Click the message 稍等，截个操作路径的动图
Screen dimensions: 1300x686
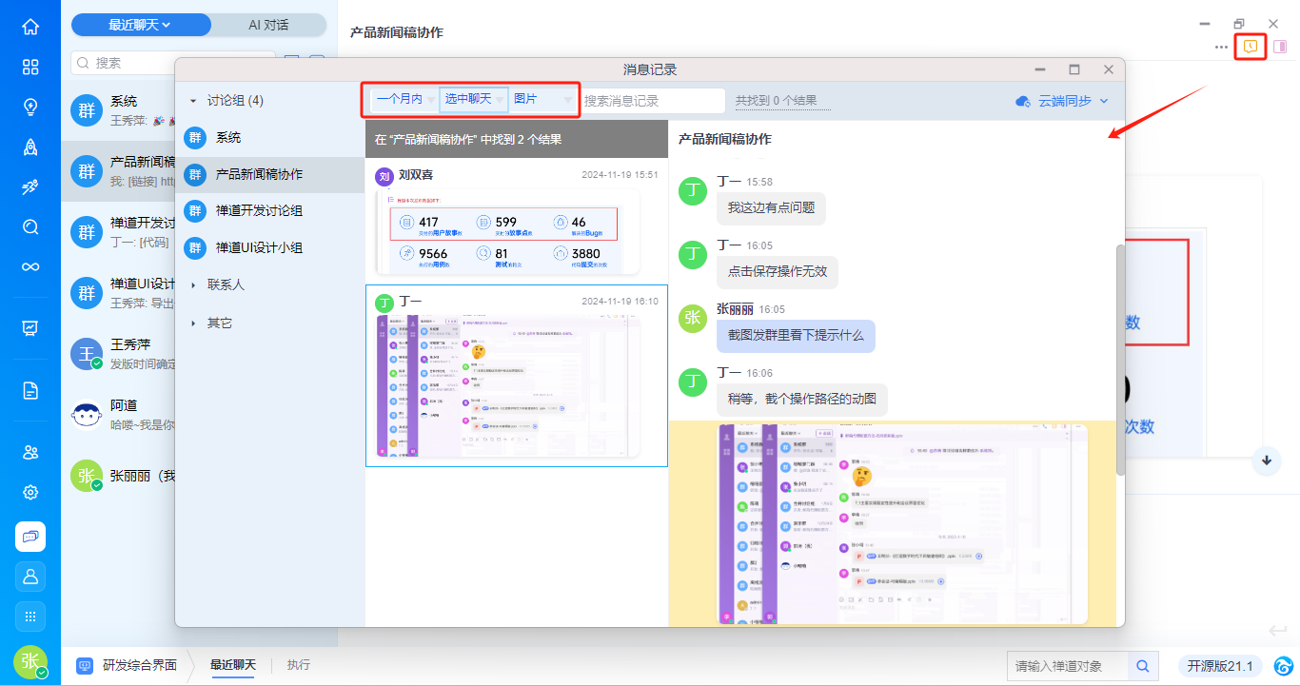[802, 399]
